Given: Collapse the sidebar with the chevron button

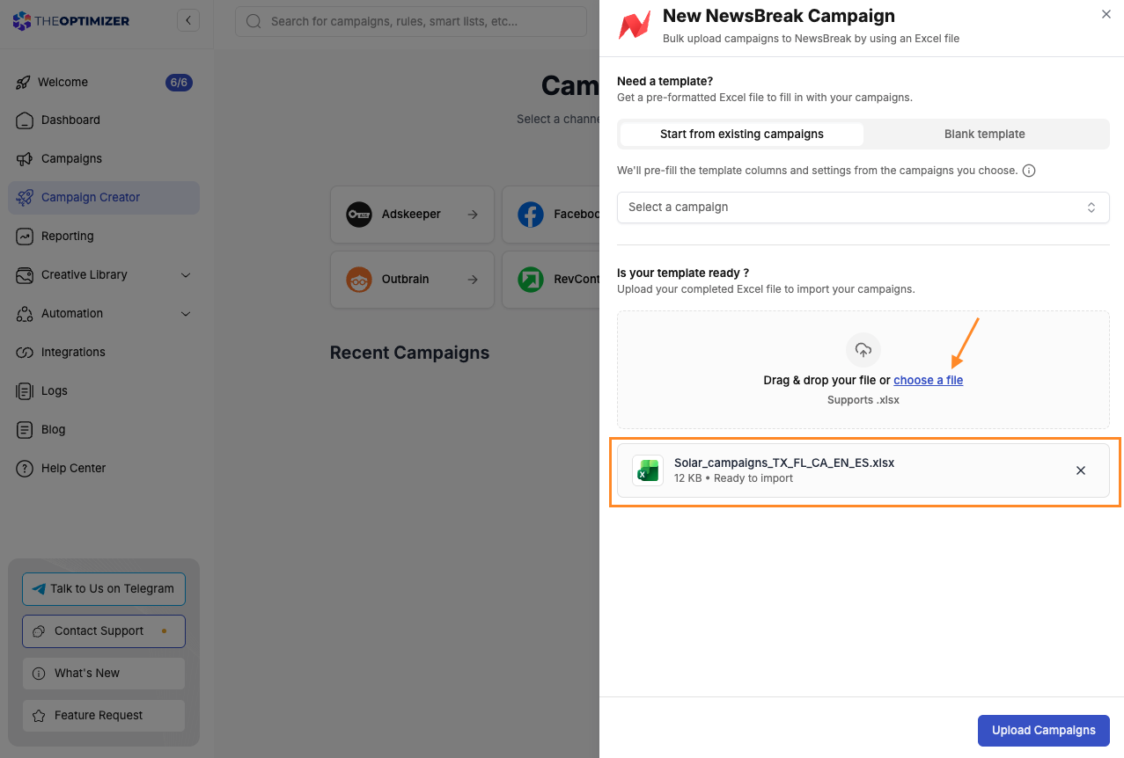Looking at the screenshot, I should 187,20.
